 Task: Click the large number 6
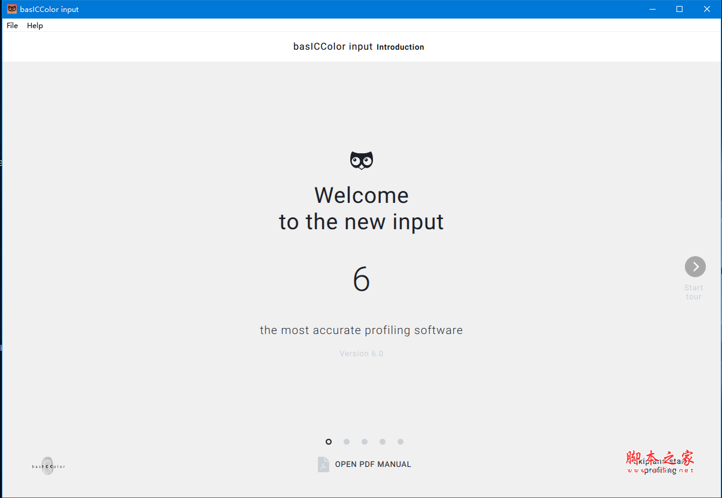point(362,280)
